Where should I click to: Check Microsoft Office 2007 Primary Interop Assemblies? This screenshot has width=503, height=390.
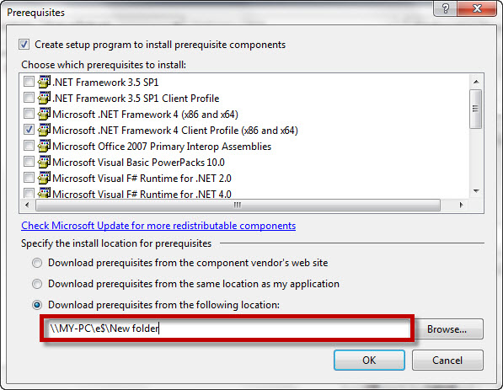(29, 146)
